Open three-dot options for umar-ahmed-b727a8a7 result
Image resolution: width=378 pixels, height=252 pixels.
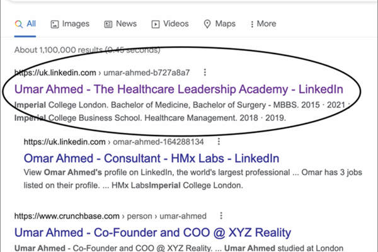click(205, 72)
